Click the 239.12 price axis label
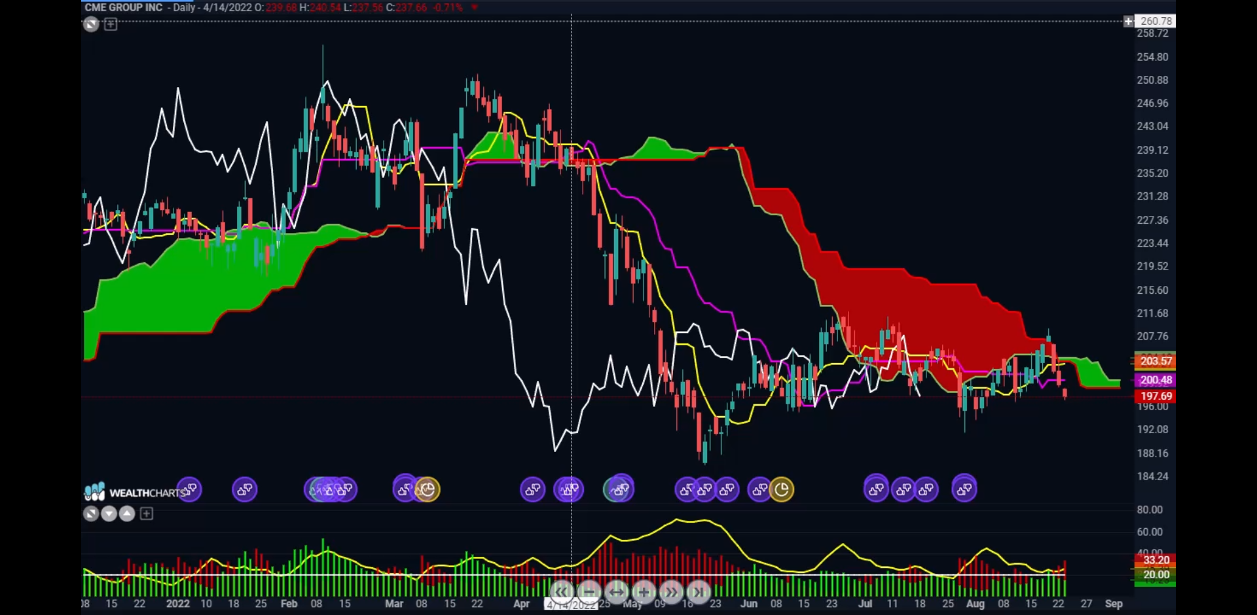The width and height of the screenshot is (1257, 615). (x=1152, y=150)
